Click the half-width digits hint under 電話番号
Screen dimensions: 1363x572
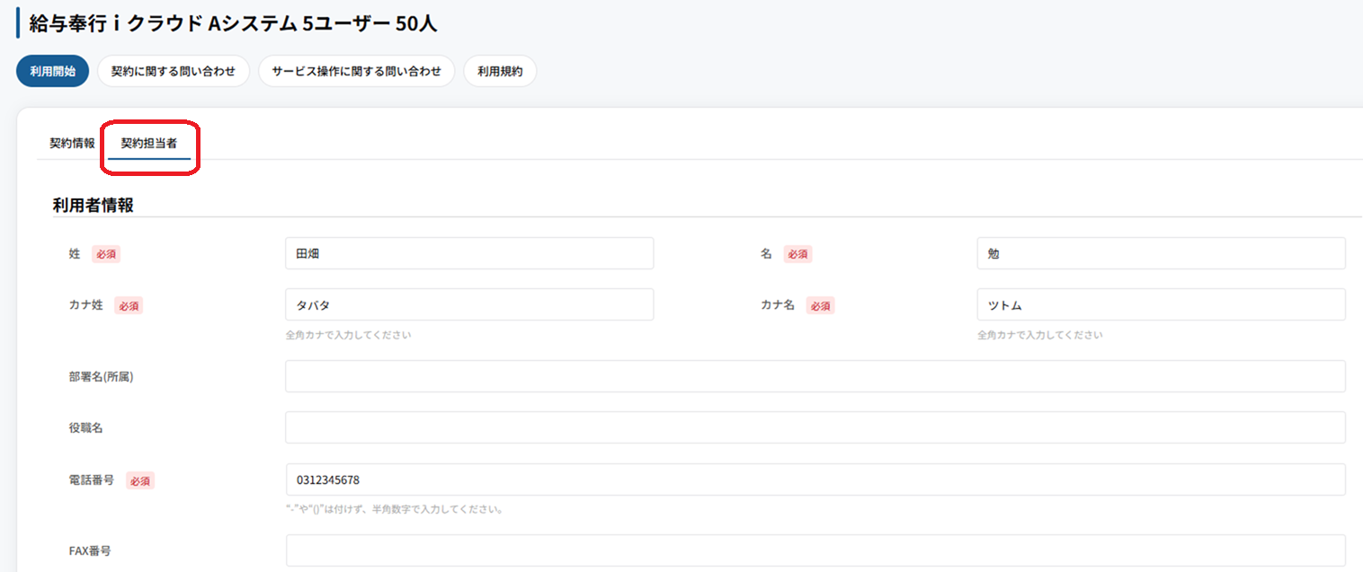pos(394,509)
